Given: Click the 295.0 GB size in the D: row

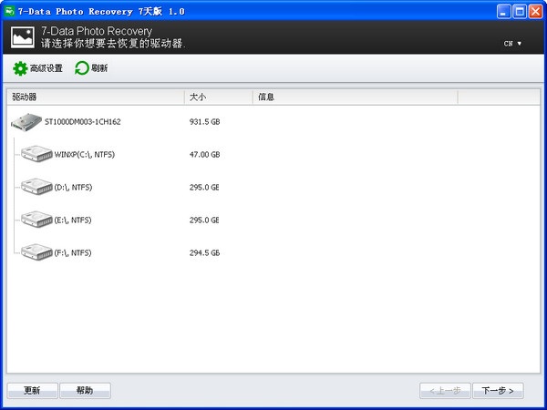Looking at the screenshot, I should tap(204, 187).
